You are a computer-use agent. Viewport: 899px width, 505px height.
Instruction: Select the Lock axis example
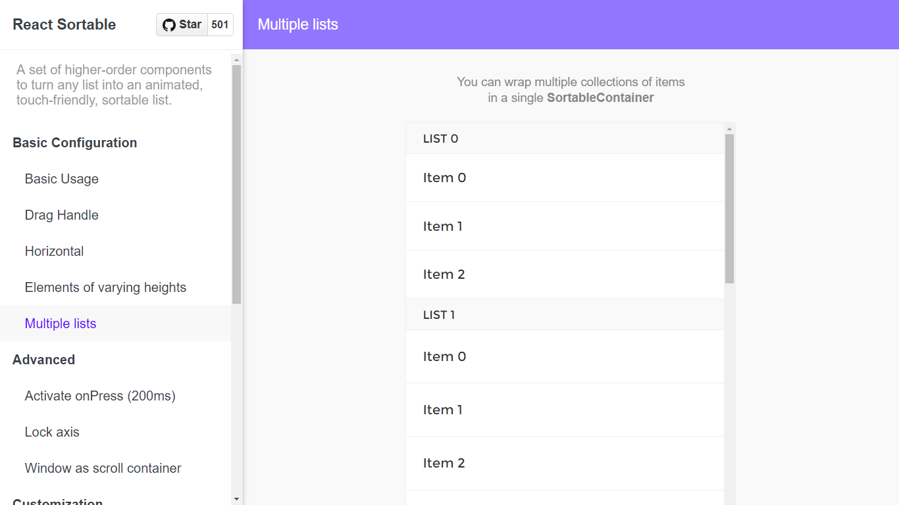click(x=52, y=431)
